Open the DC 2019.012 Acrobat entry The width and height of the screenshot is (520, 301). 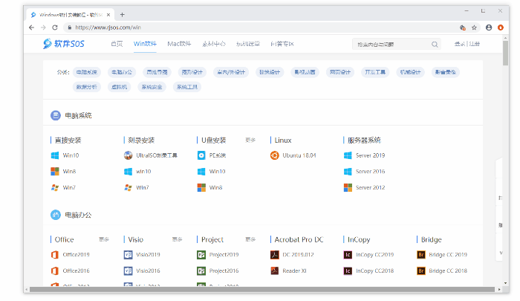tap(292, 254)
